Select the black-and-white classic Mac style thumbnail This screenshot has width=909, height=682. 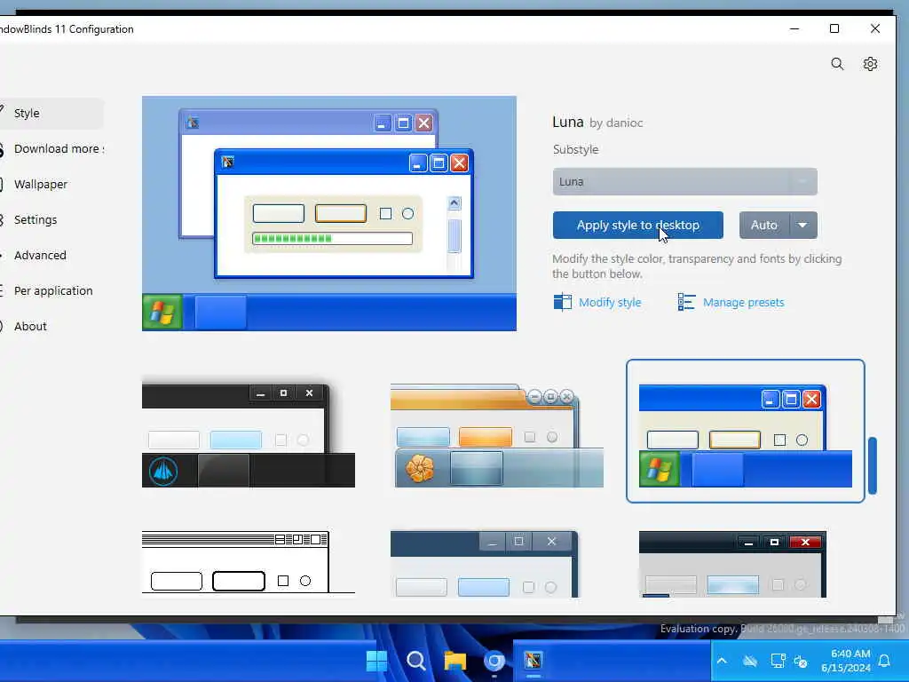(249, 562)
